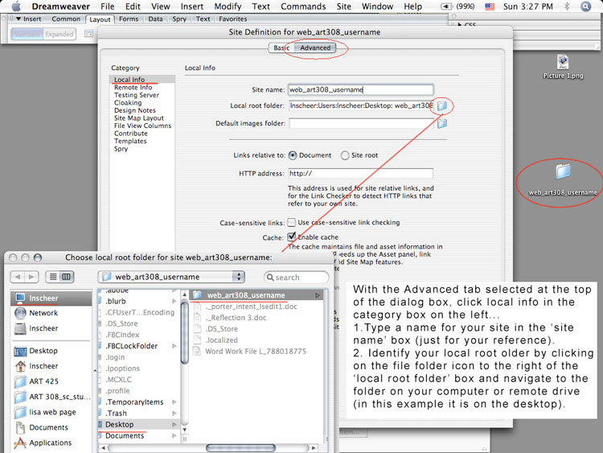Image resolution: width=603 pixels, height=453 pixels.
Task: Click the Site name input field
Action: click(361, 89)
